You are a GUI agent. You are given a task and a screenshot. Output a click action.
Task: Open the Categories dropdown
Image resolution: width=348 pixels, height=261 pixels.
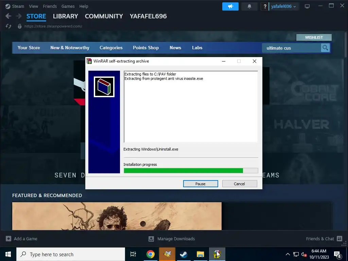point(111,48)
